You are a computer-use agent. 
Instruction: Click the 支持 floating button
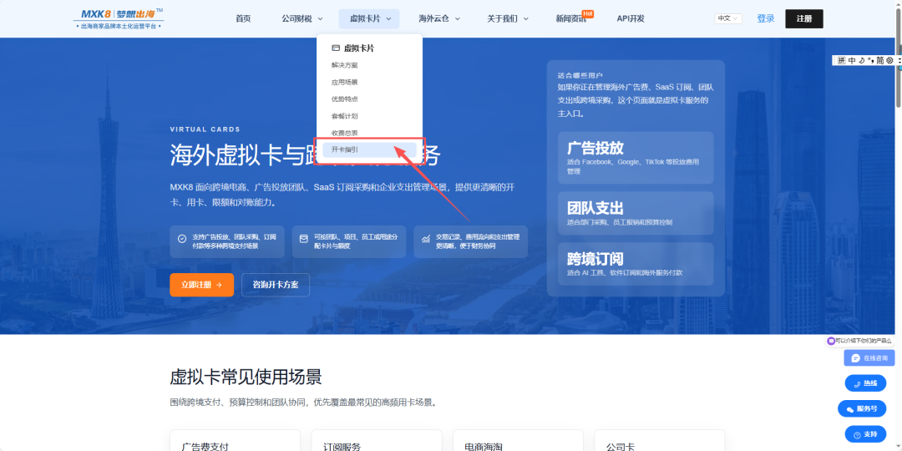pyautogui.click(x=865, y=434)
